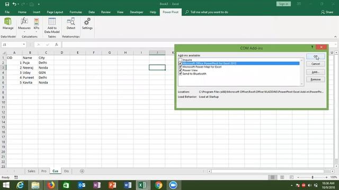Click the Add... button

point(316,72)
